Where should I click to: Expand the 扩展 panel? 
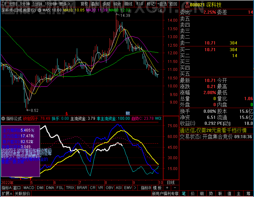(7, 194)
